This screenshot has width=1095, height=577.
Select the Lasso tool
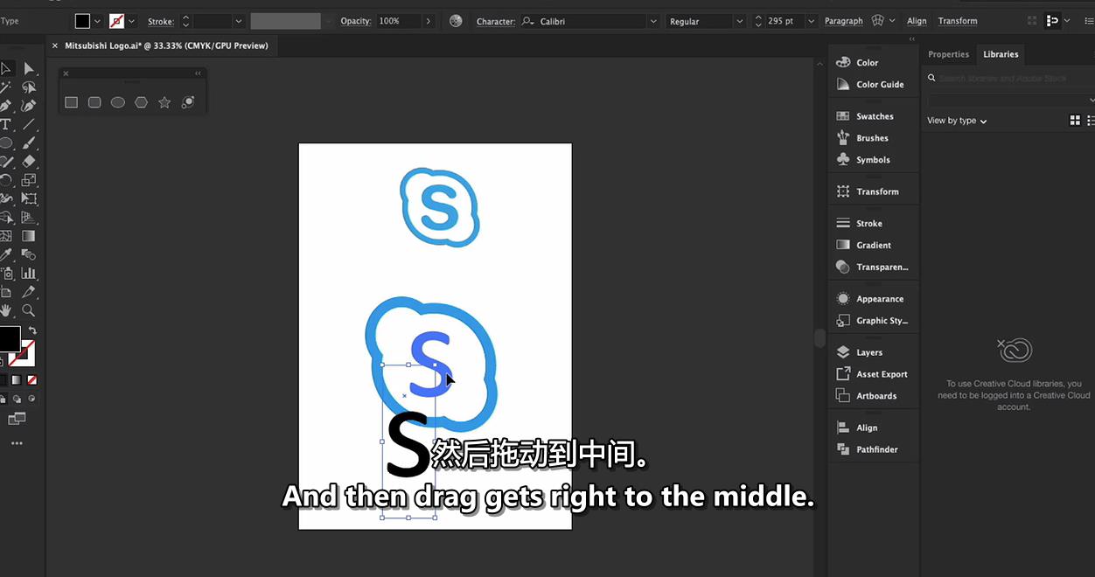[29, 87]
